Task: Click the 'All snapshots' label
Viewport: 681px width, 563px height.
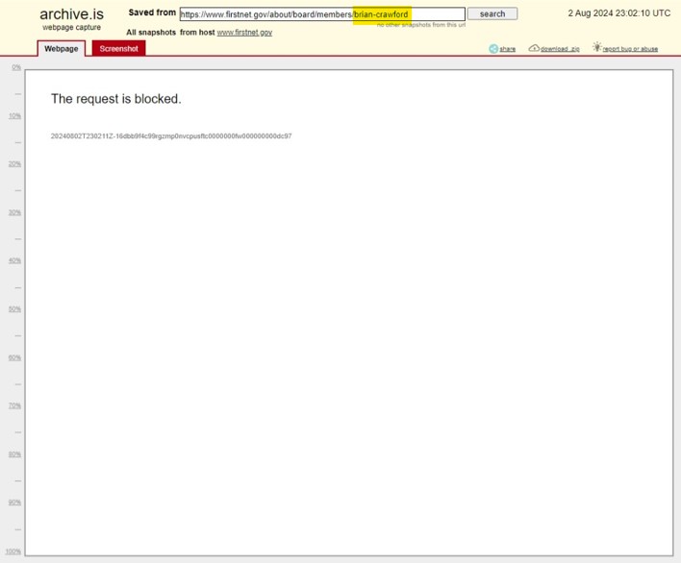Action: click(x=151, y=33)
